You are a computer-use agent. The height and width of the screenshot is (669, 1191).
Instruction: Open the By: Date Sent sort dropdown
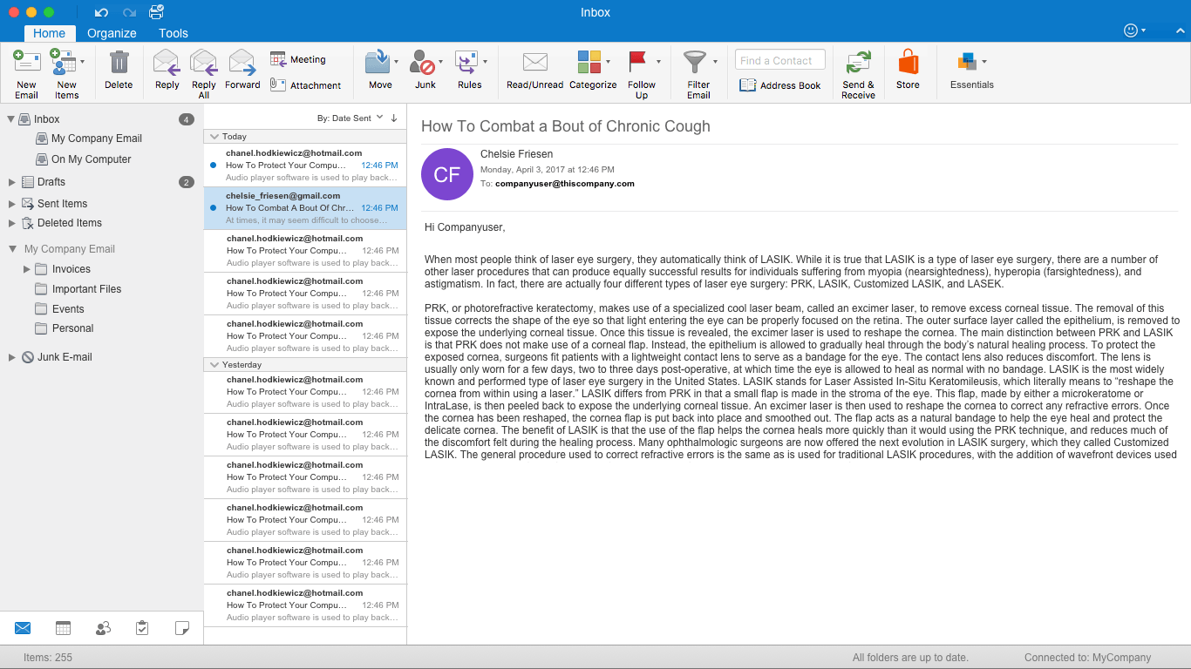tap(350, 118)
